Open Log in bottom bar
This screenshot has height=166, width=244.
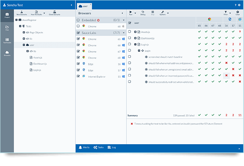click(x=112, y=147)
